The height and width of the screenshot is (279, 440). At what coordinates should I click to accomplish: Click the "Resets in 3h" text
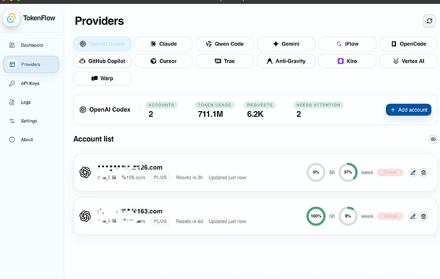coord(189,177)
